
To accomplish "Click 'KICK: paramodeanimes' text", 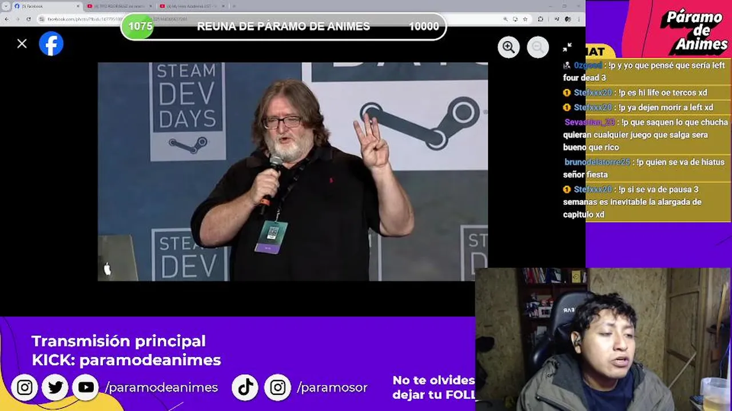I will point(126,360).
